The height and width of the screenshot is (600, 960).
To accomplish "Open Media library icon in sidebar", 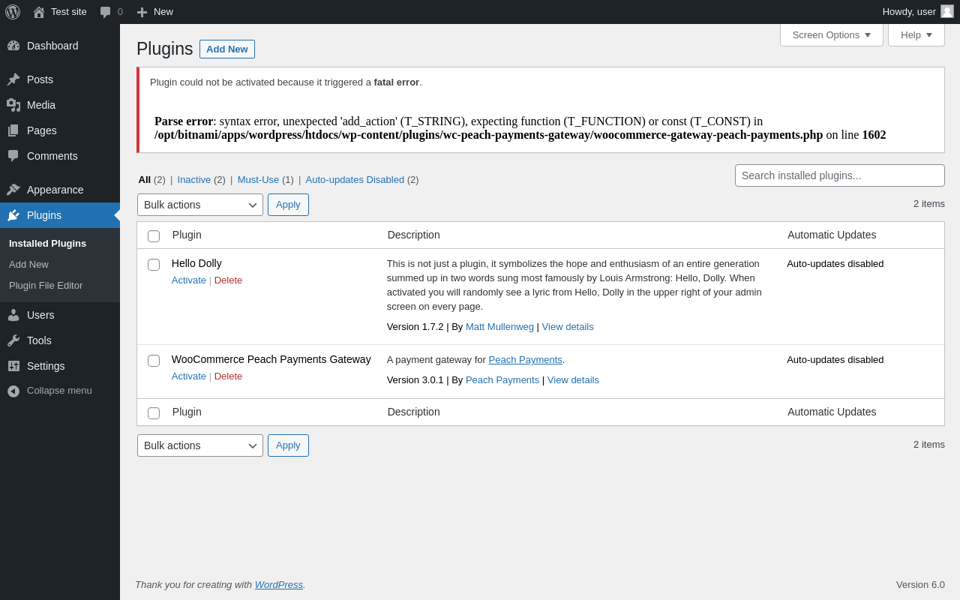I will (x=13, y=105).
